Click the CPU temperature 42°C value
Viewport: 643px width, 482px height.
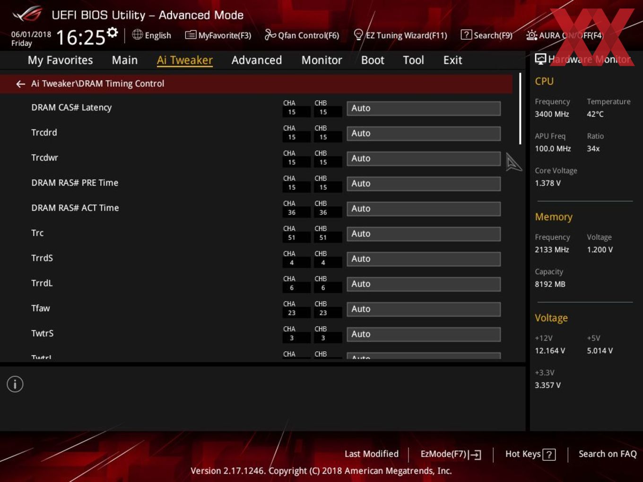pos(595,114)
